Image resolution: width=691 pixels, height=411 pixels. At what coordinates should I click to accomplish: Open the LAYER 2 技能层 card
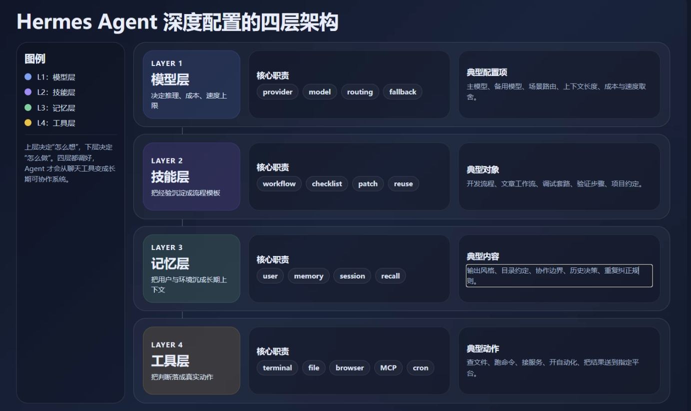[191, 176]
